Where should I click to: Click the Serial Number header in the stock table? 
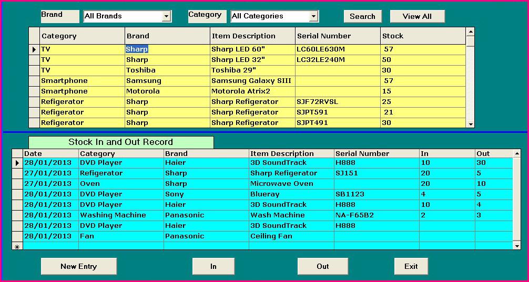pos(338,36)
